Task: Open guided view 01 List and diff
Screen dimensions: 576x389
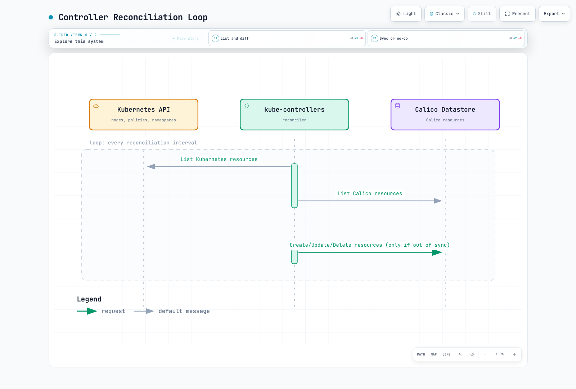Action: pos(287,38)
